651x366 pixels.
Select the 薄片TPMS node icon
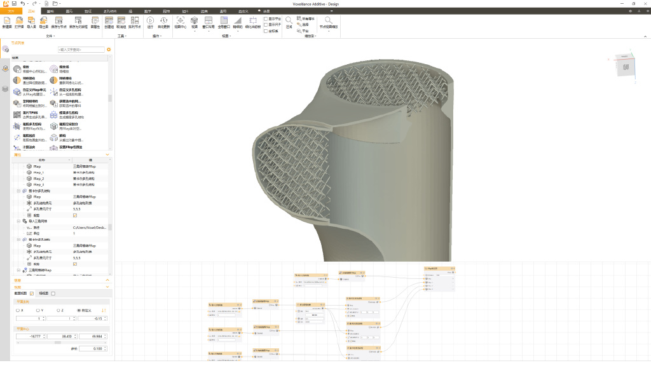[x=17, y=114]
